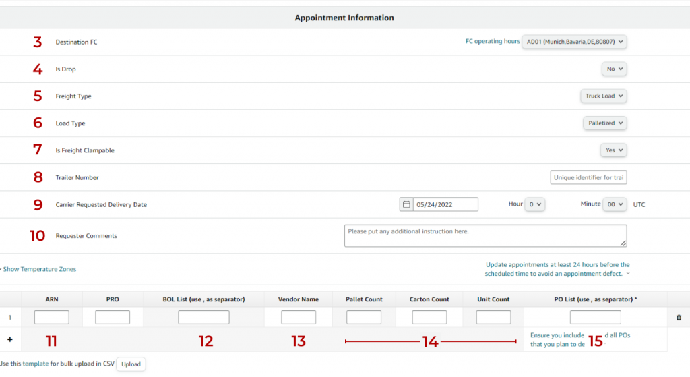Toggle Is Freight Clampable dropdown
Image resolution: width=690 pixels, height=377 pixels.
[613, 150]
